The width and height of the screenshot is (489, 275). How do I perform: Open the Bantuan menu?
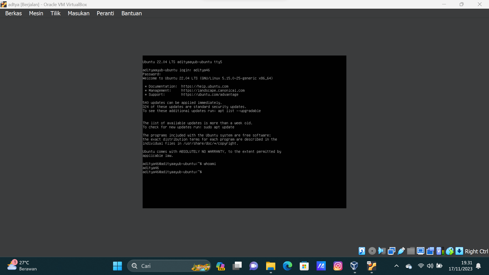[131, 13]
